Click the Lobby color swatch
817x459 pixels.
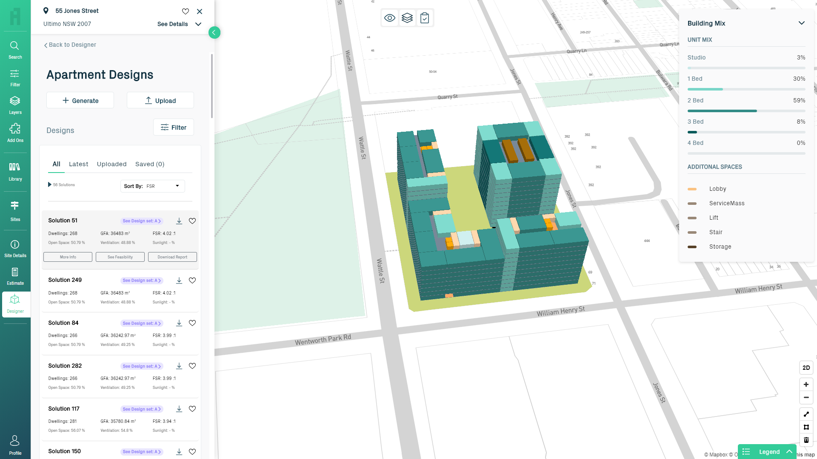pyautogui.click(x=692, y=189)
